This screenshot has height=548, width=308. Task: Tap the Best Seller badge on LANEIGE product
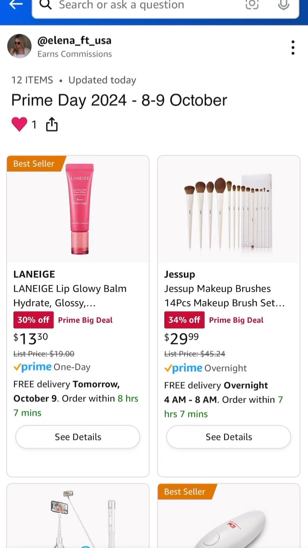[33, 163]
